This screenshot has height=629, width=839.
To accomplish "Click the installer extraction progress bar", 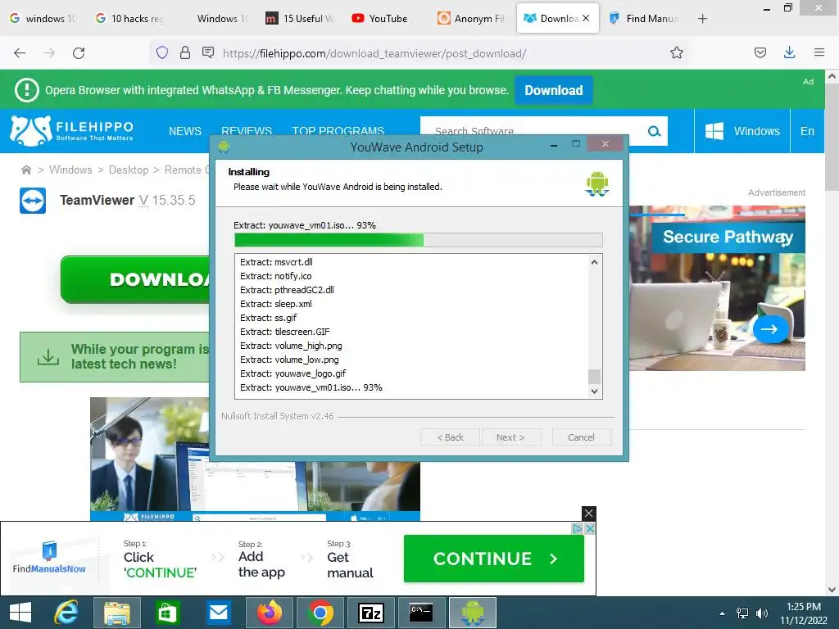I will click(419, 240).
